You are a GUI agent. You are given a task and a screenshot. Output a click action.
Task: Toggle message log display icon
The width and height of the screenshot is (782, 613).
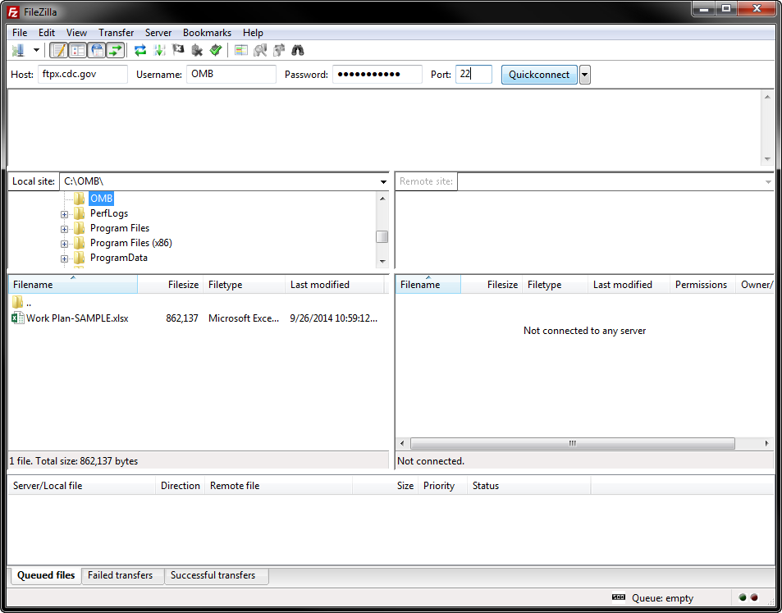(58, 50)
